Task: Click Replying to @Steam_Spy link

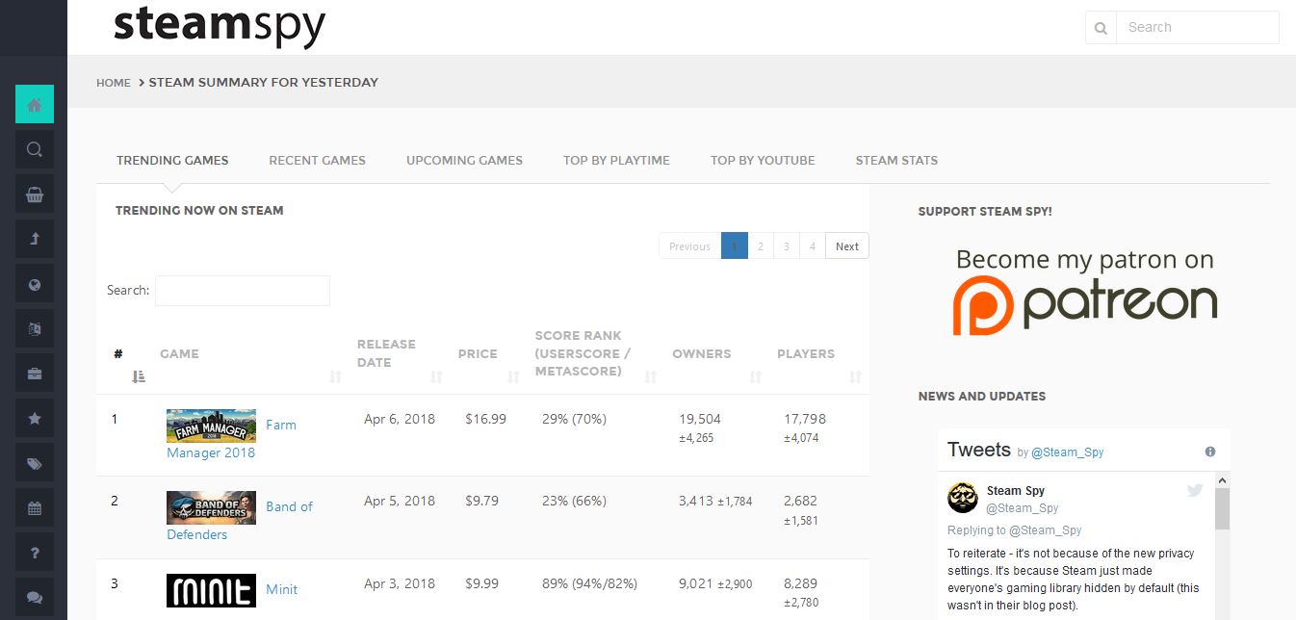Action: click(1015, 530)
